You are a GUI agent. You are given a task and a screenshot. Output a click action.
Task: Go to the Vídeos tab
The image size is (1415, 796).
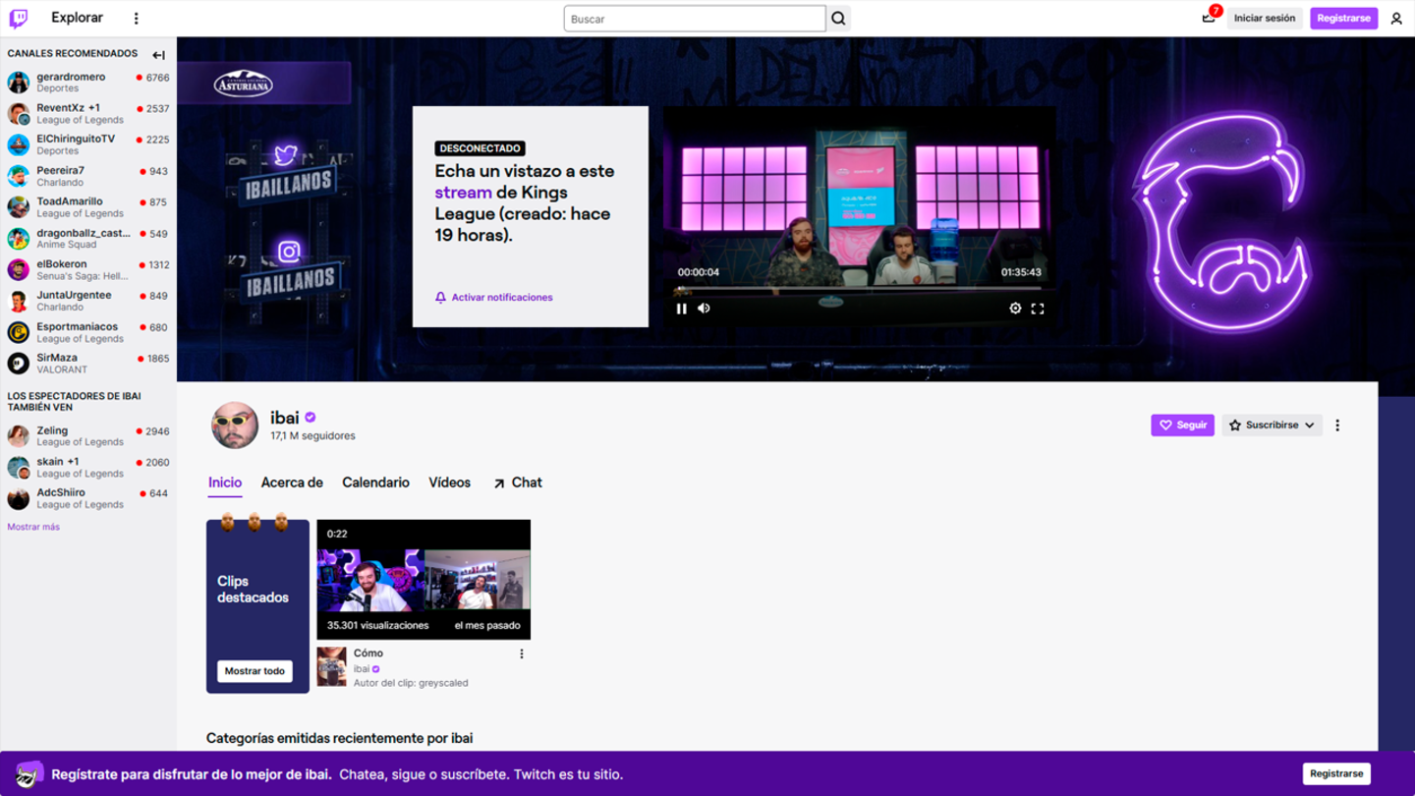449,483
